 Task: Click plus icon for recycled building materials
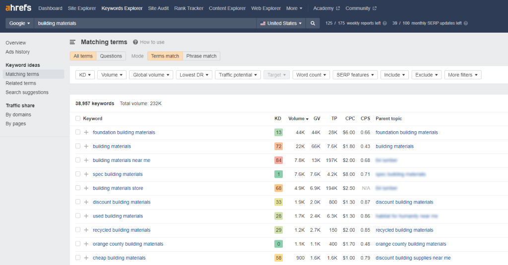[x=86, y=230]
